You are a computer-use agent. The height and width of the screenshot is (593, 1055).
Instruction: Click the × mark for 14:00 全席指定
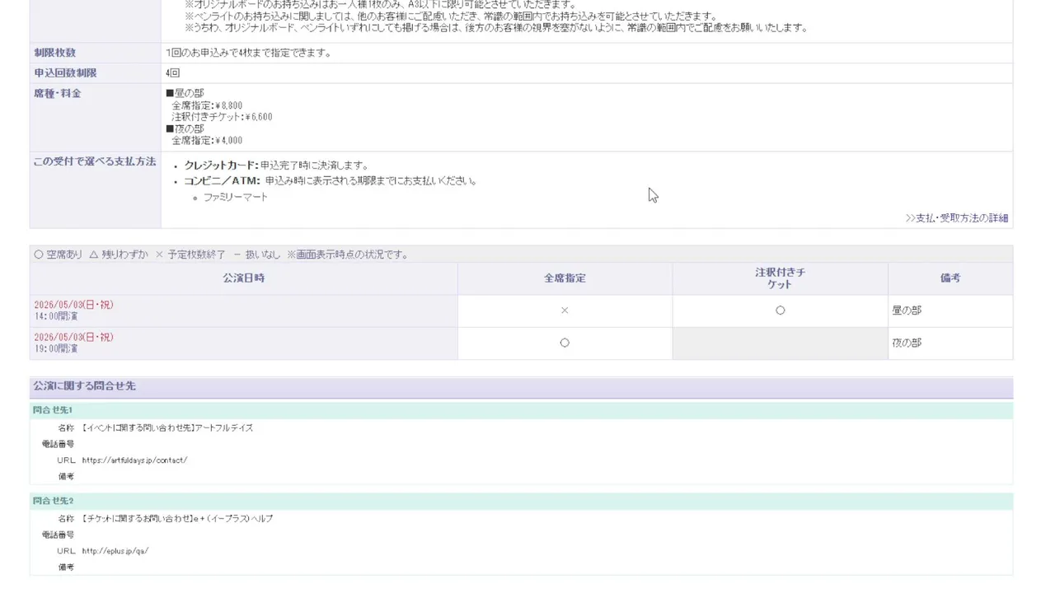(565, 311)
